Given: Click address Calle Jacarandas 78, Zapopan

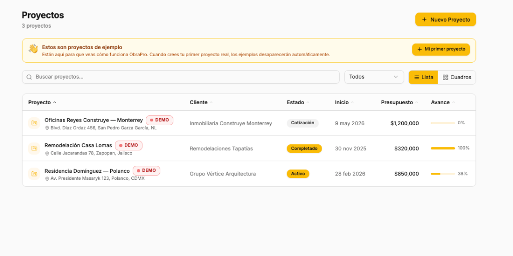Looking at the screenshot, I should click(92, 153).
